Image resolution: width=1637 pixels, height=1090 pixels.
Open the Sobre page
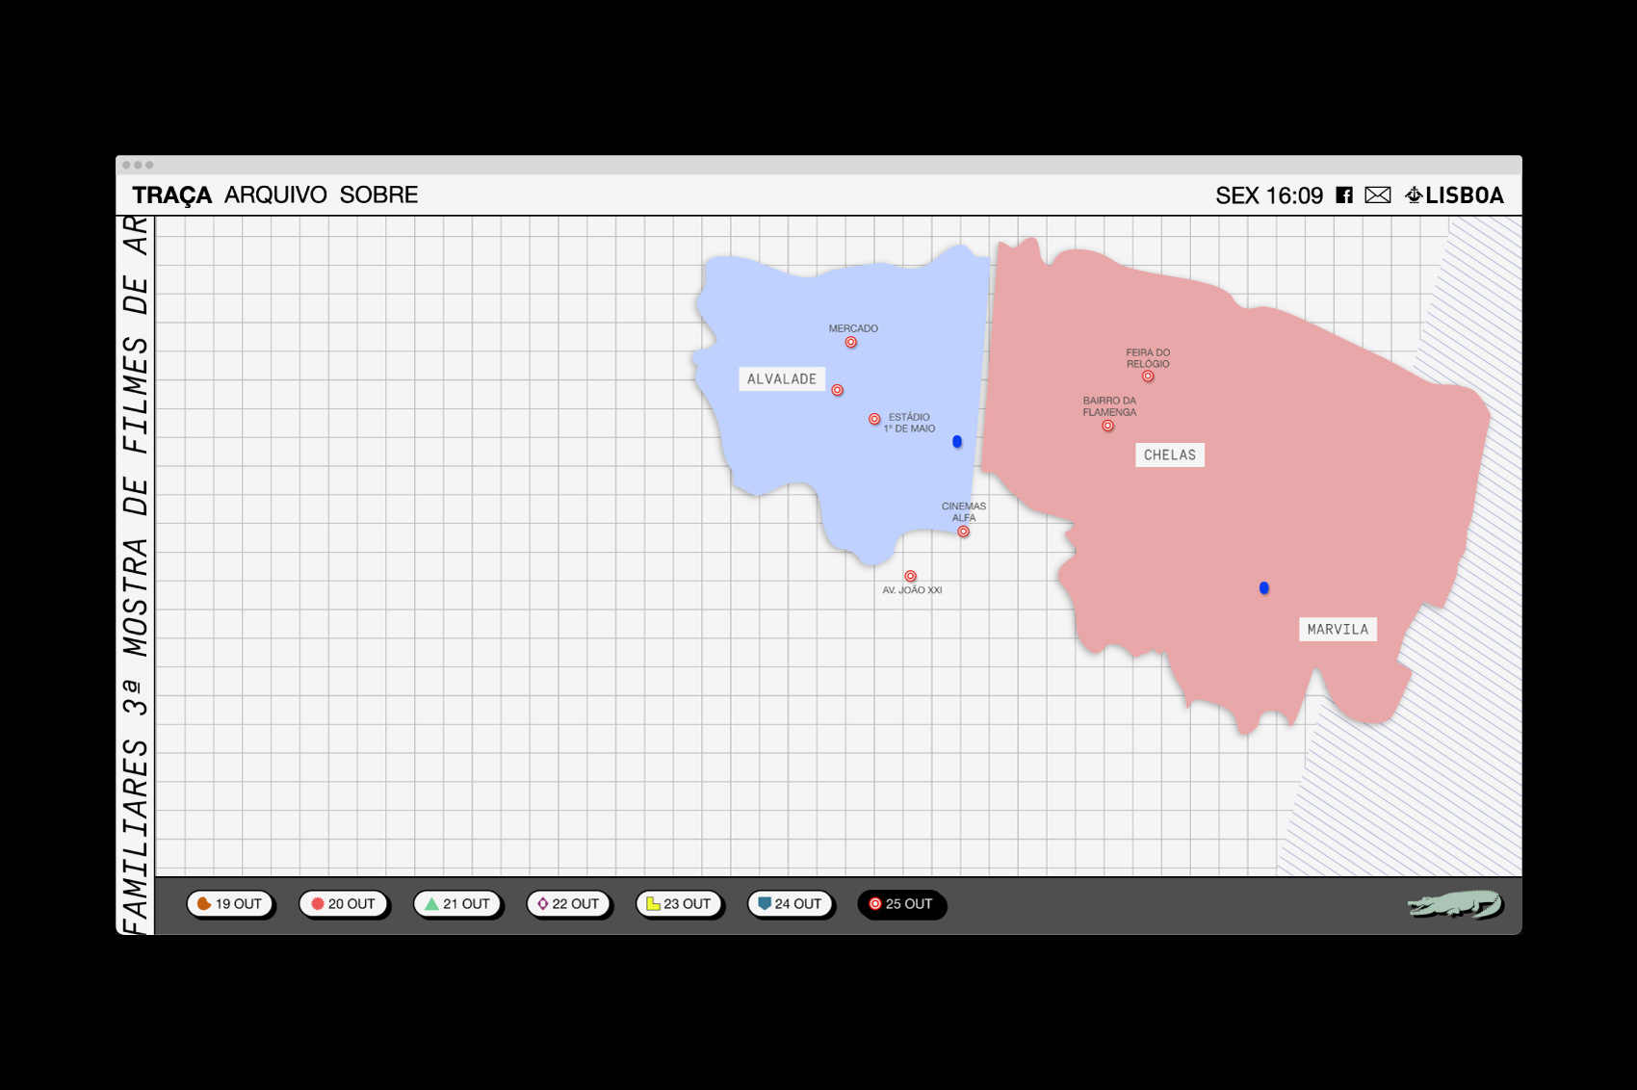(378, 195)
